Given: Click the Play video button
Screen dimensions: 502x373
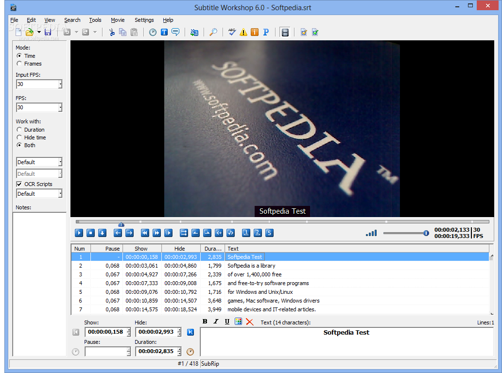Looking at the screenshot, I should coord(79,233).
